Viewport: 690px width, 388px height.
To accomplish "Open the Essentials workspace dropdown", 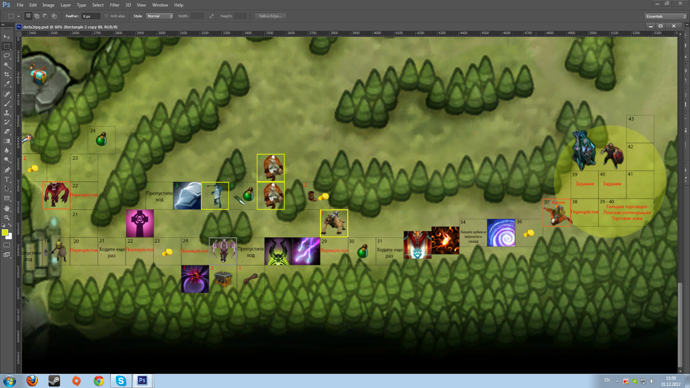I will [x=666, y=17].
